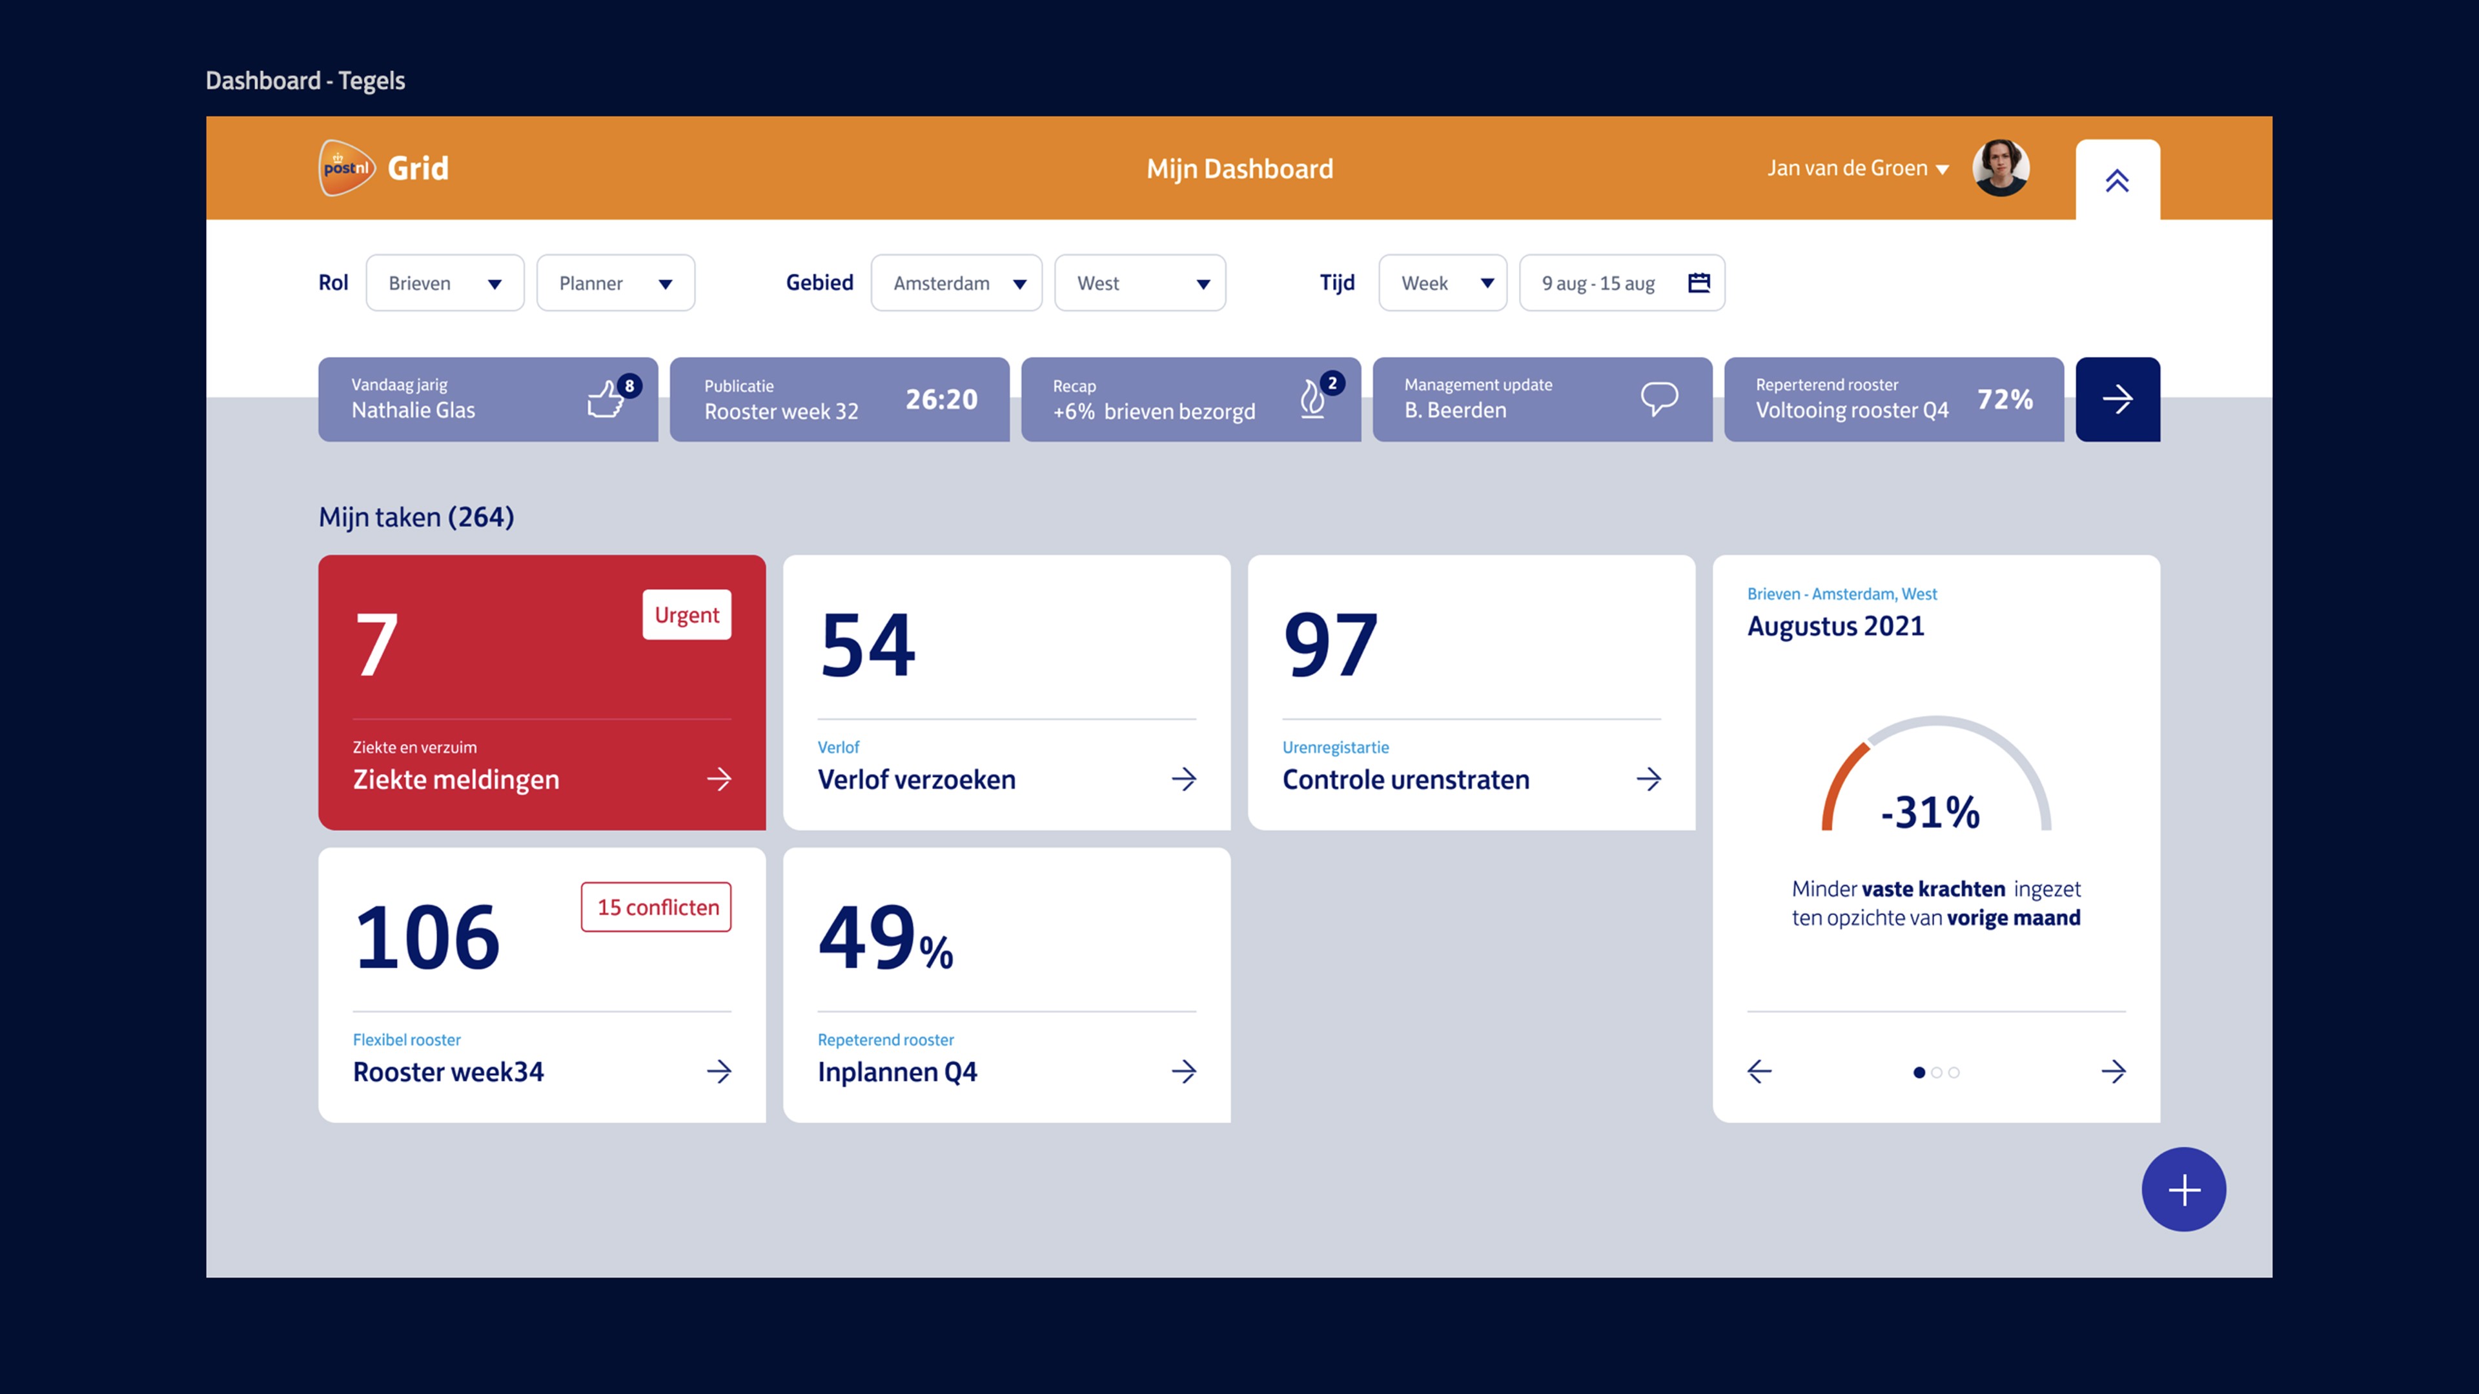Select third carousel dot in Augustus card
2479x1394 pixels.
(x=1954, y=1073)
